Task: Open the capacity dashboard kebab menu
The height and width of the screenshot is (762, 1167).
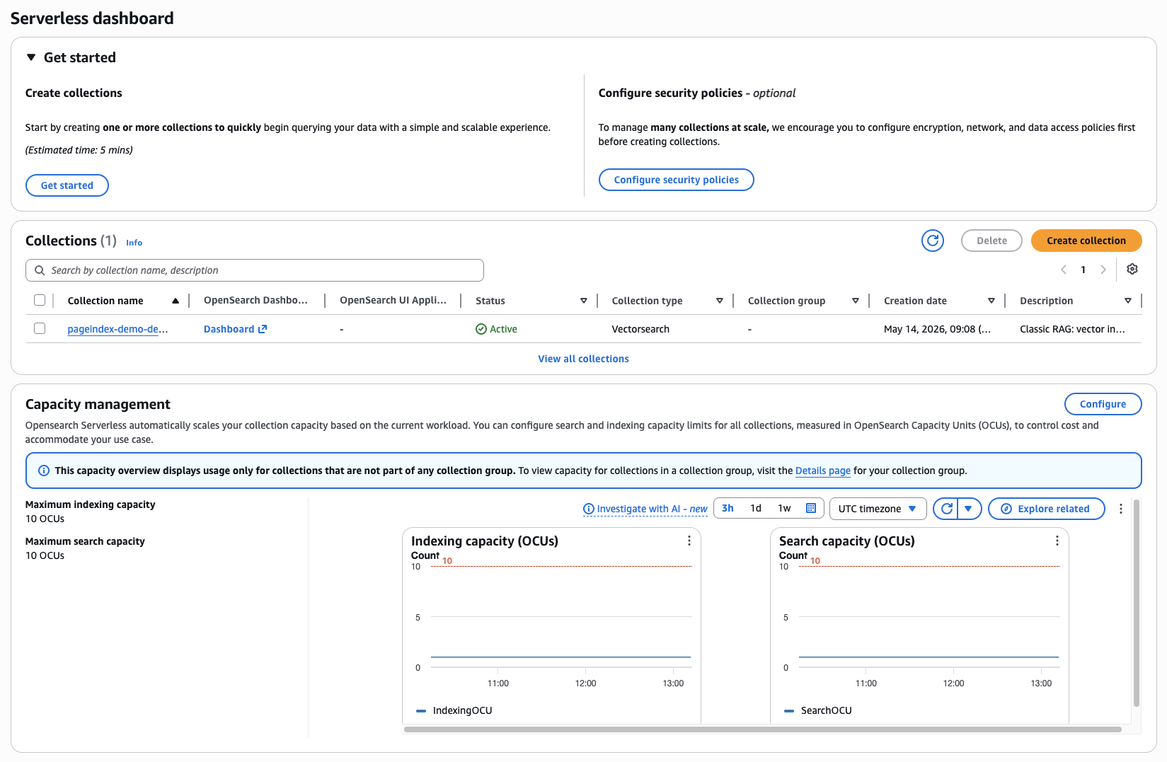Action: click(1120, 509)
